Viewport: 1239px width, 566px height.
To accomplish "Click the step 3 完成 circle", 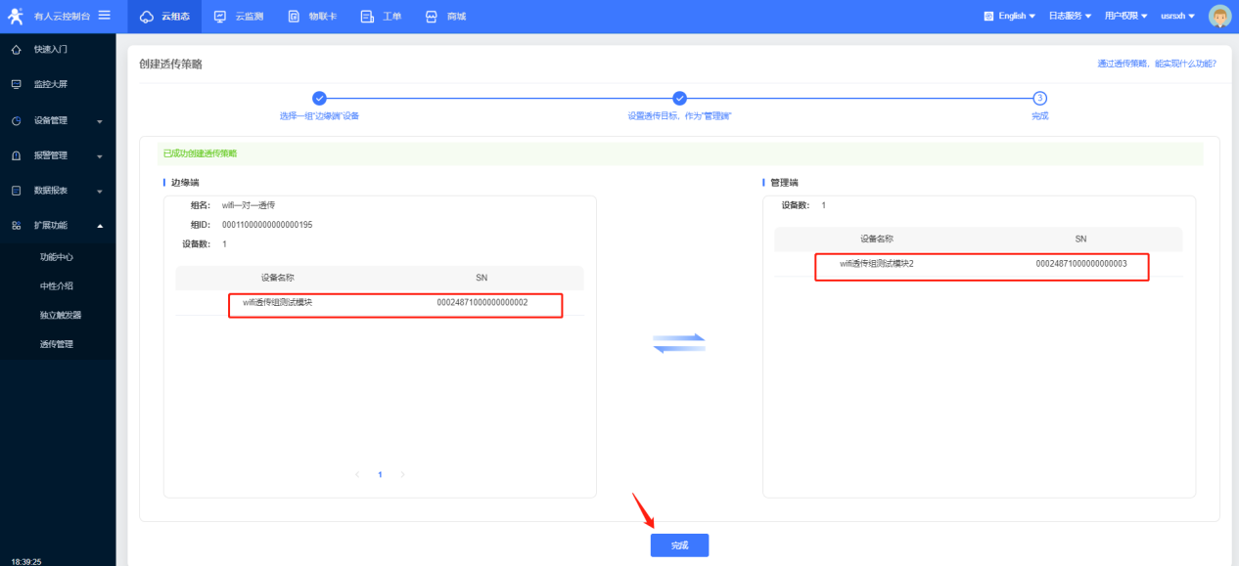I will (x=1039, y=98).
